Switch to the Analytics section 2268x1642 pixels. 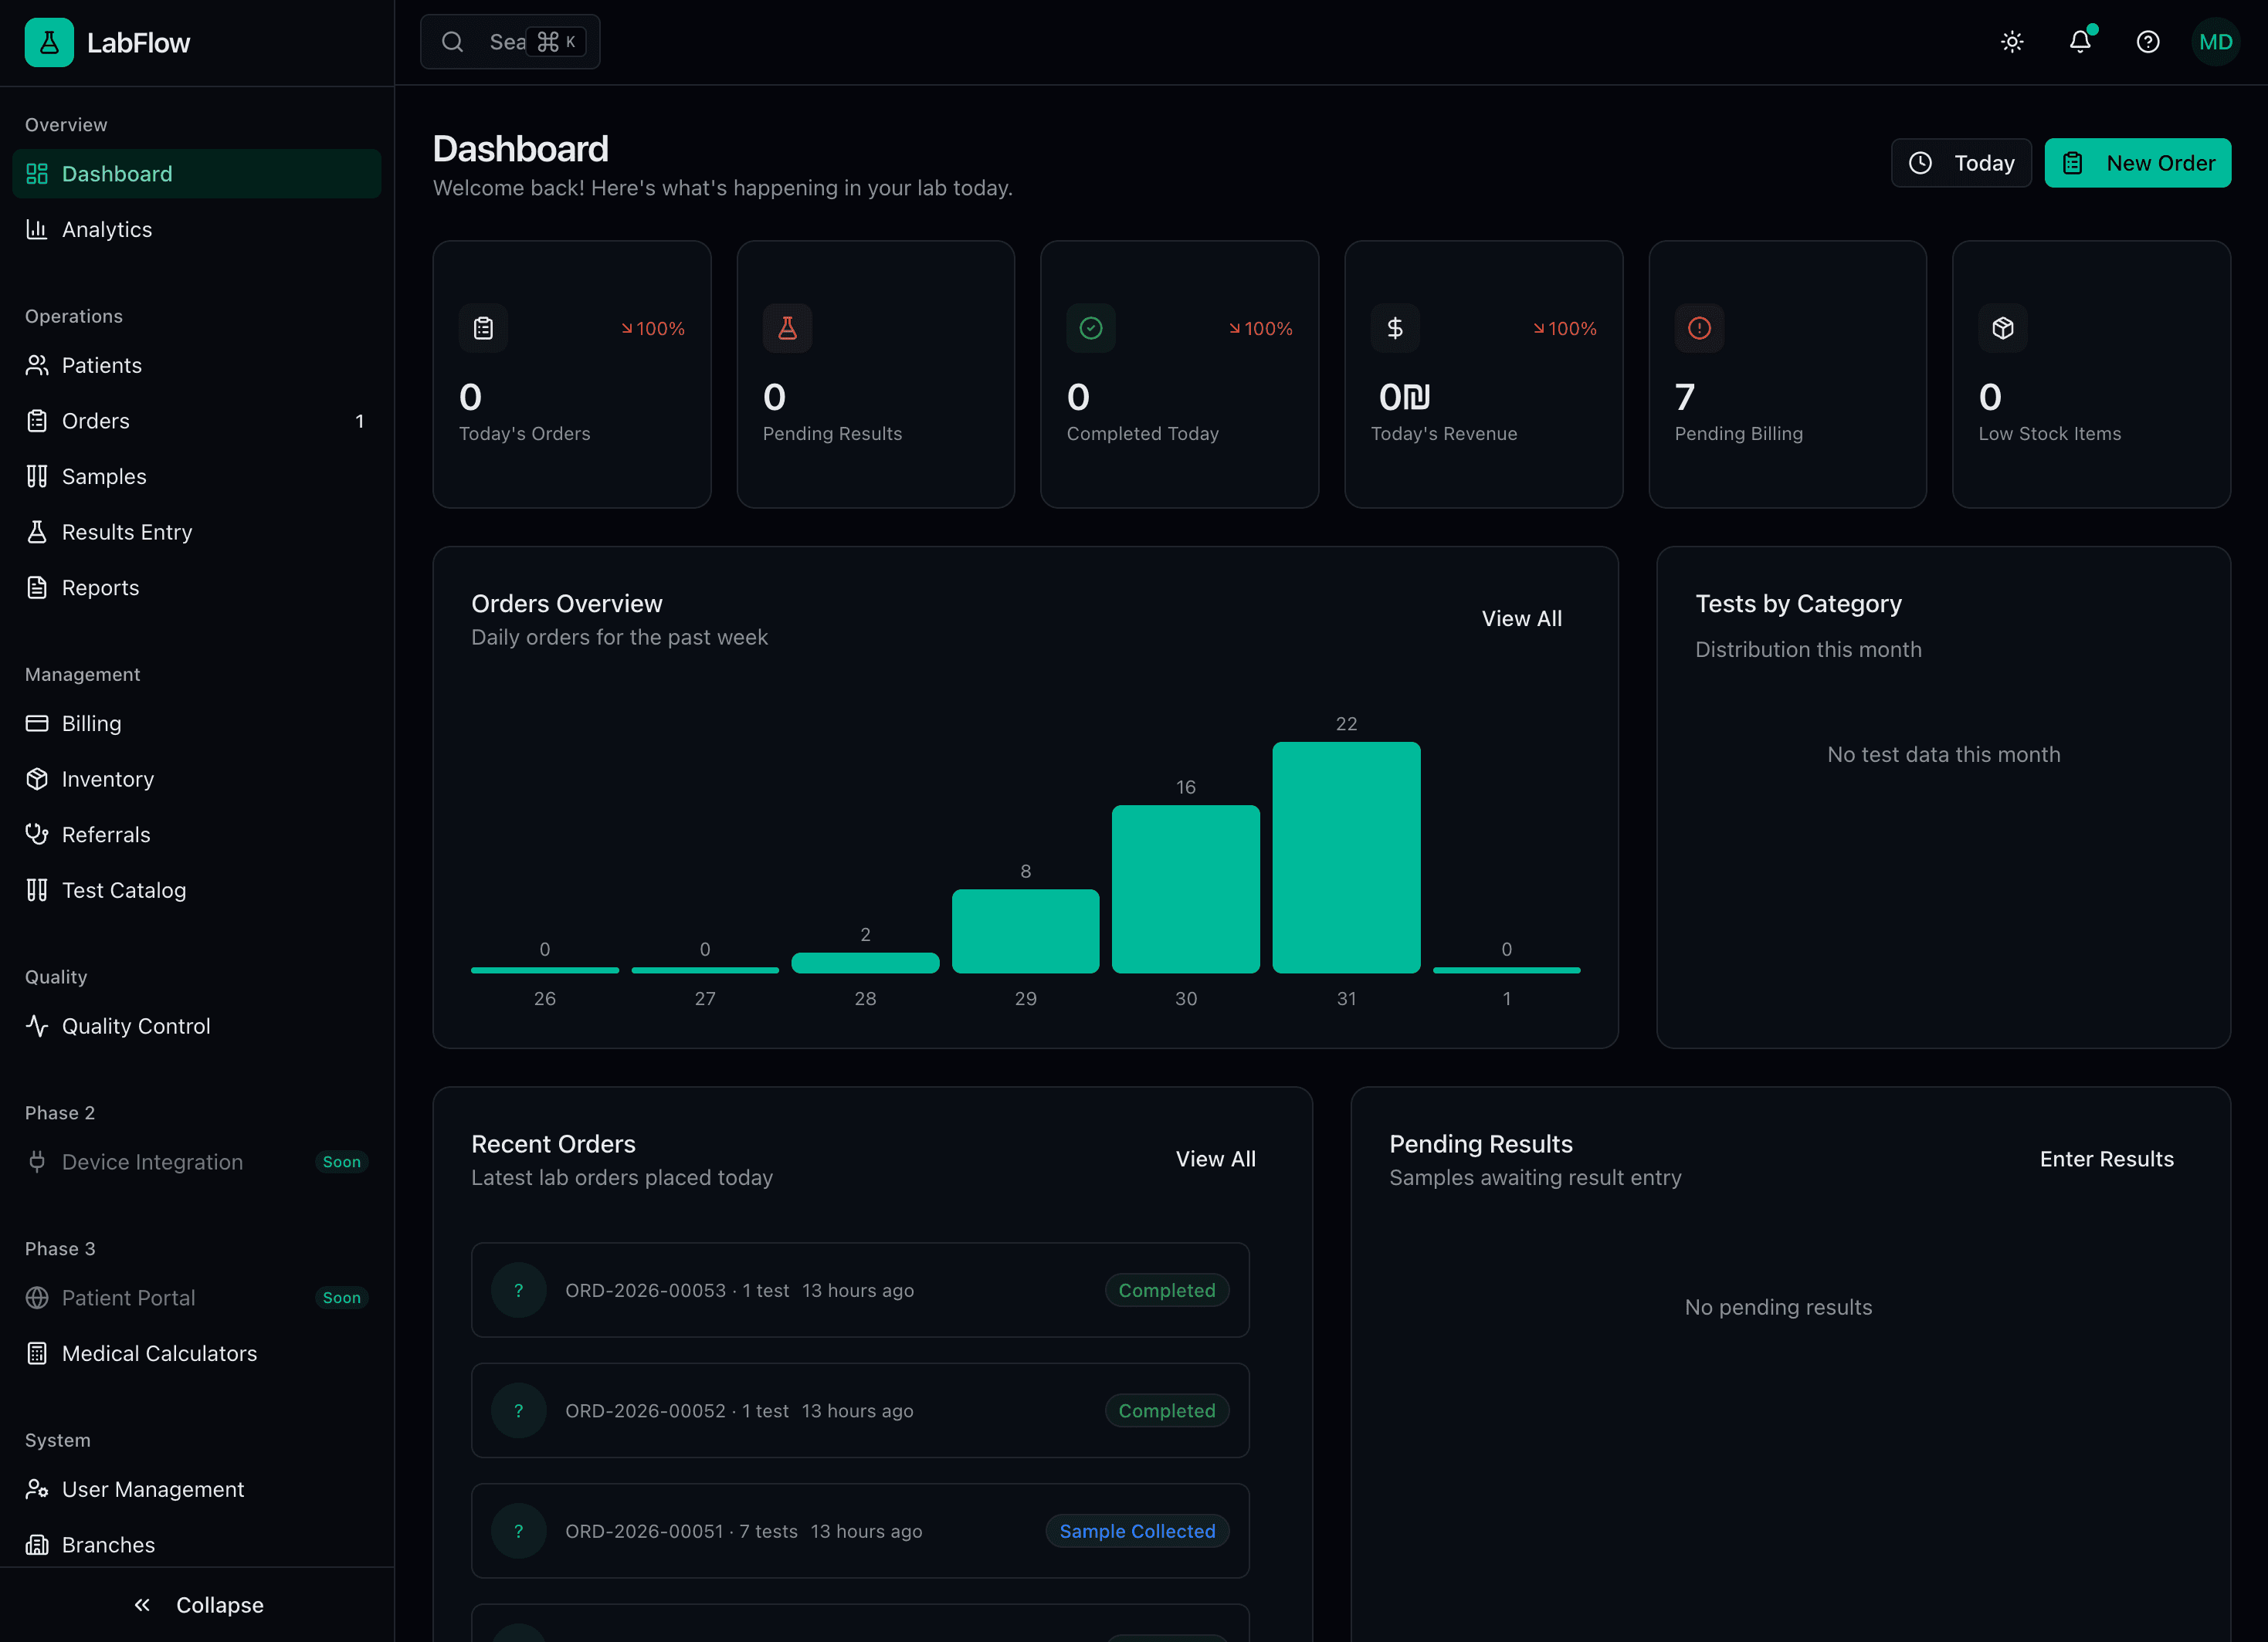[106, 229]
